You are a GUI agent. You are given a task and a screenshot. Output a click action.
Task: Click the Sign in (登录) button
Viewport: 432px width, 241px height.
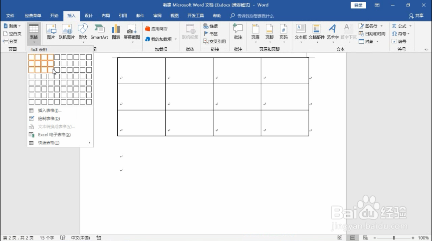click(x=358, y=5)
